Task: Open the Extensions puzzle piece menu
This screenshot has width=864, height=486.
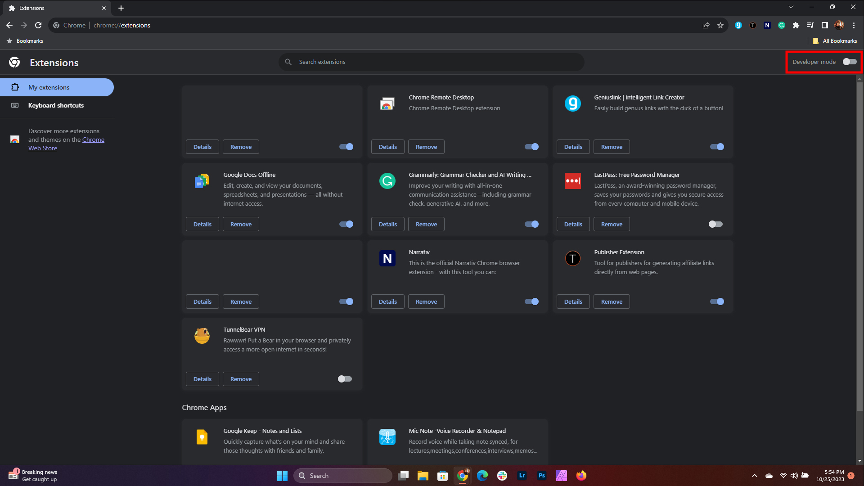Action: click(x=796, y=25)
